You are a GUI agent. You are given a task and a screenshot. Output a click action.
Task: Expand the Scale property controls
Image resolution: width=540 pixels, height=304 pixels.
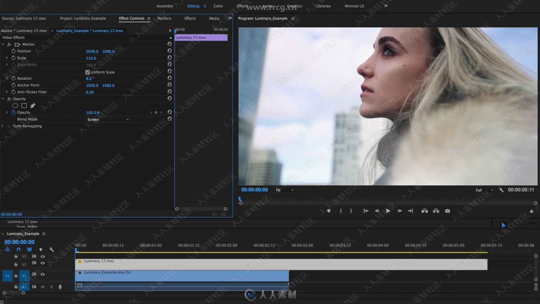(7, 57)
